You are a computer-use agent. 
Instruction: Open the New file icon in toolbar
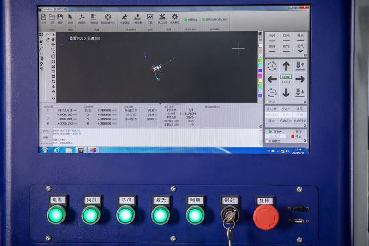[43, 18]
